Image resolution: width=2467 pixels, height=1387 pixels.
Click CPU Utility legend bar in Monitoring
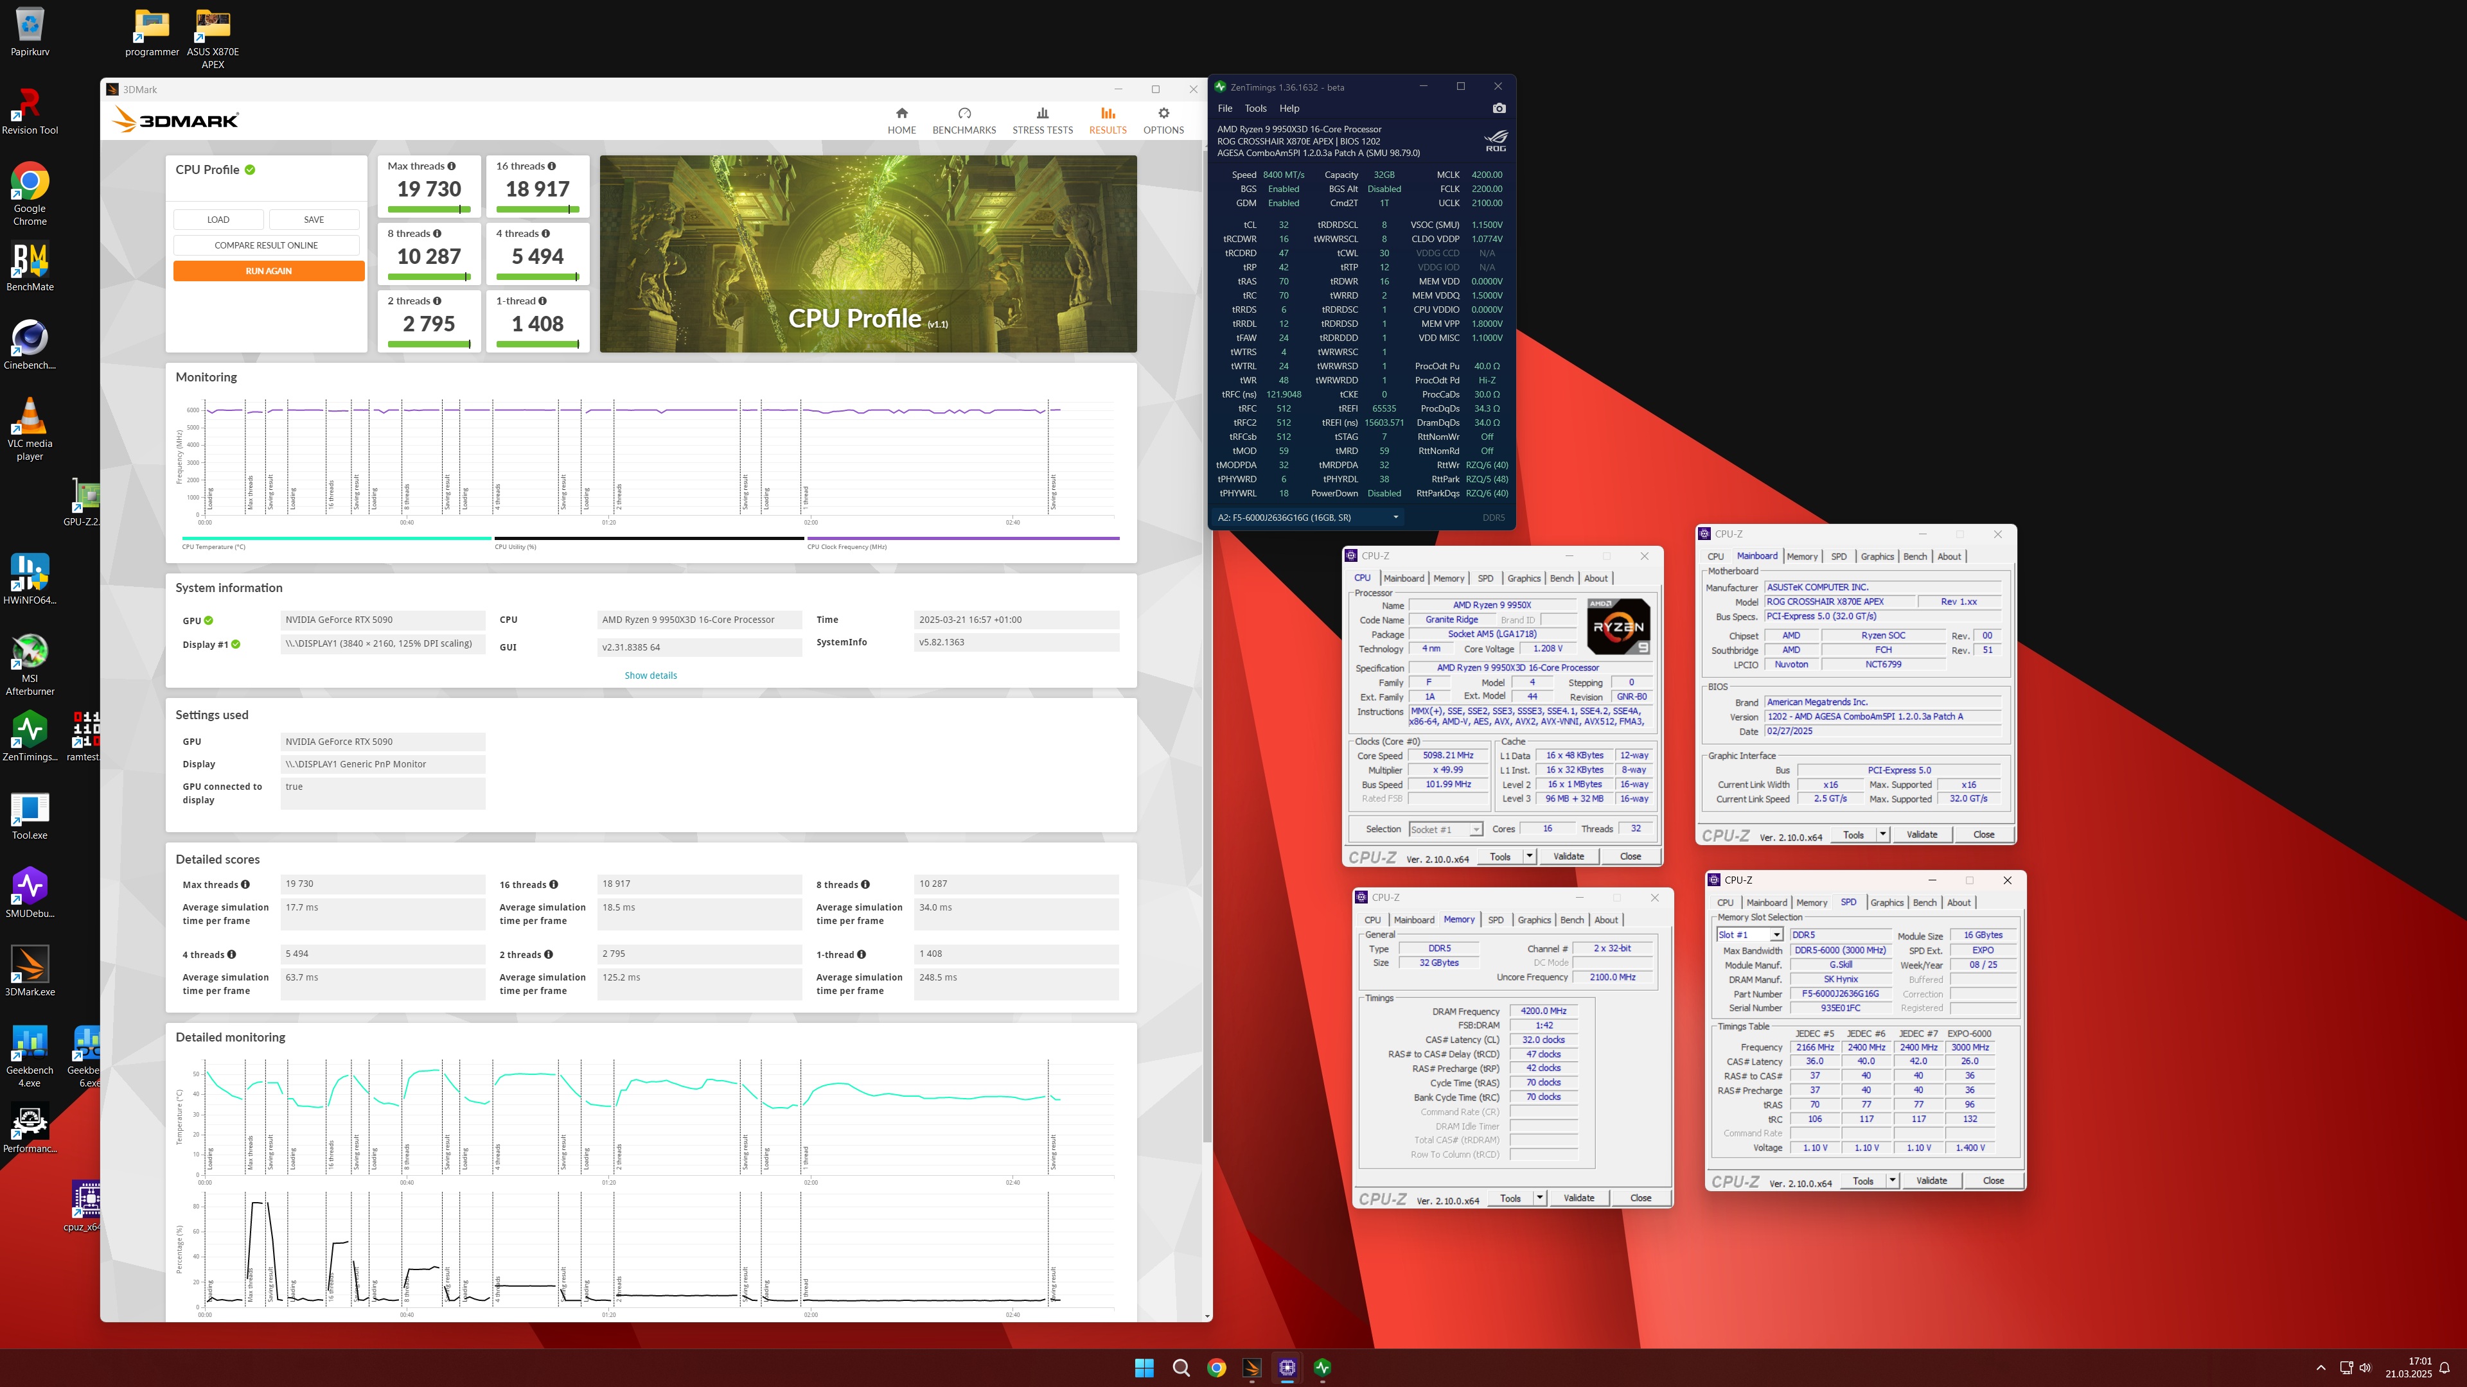[x=650, y=539]
